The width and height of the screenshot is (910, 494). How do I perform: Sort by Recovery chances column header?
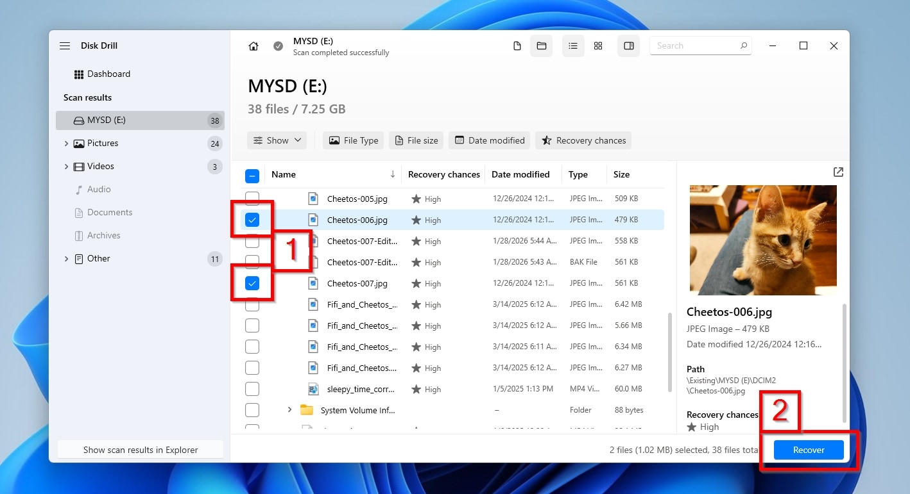(x=444, y=174)
